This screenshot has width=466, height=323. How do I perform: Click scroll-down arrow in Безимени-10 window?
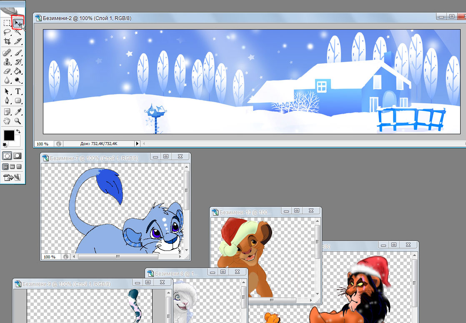click(317, 294)
